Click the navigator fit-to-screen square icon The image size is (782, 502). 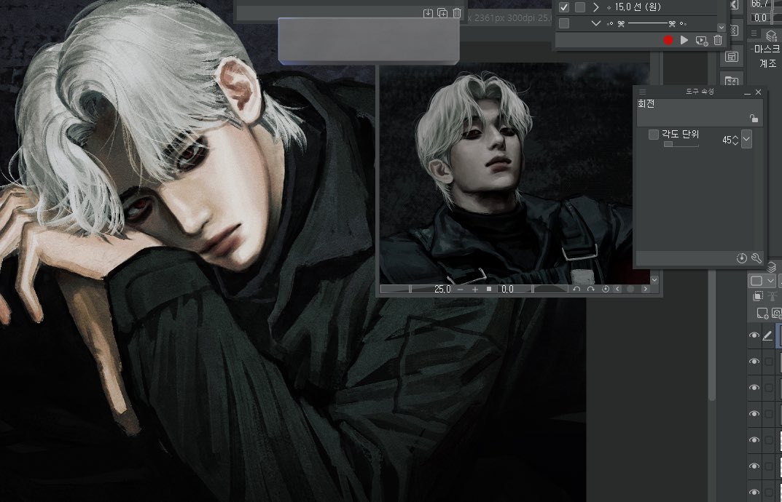point(489,289)
